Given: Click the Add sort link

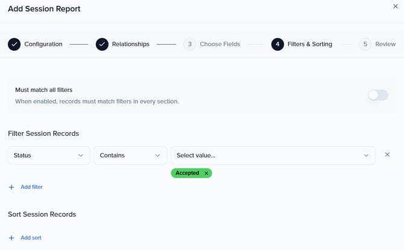Looking at the screenshot, I should pos(31,238).
